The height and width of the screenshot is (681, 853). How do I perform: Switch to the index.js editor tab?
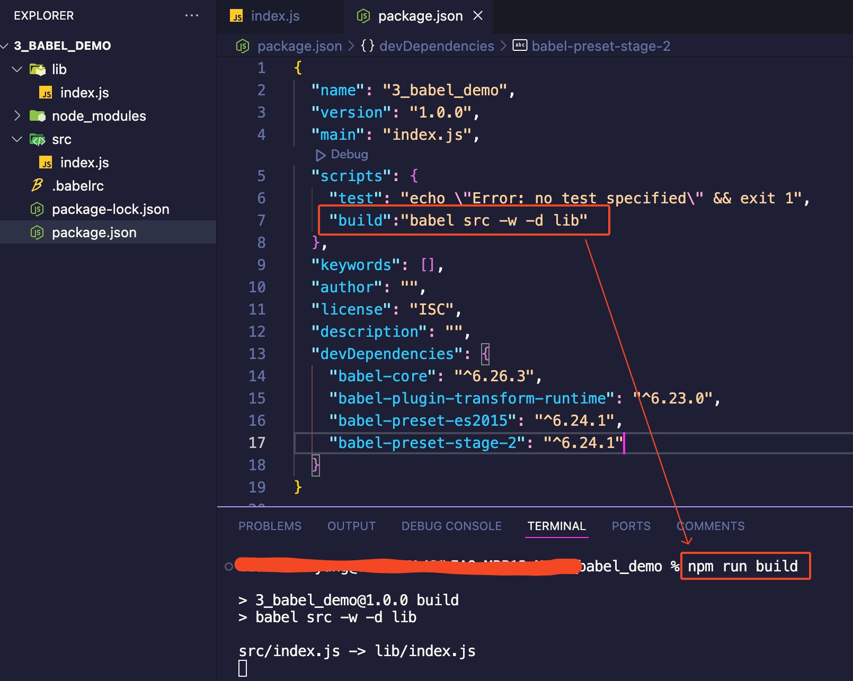pyautogui.click(x=274, y=16)
